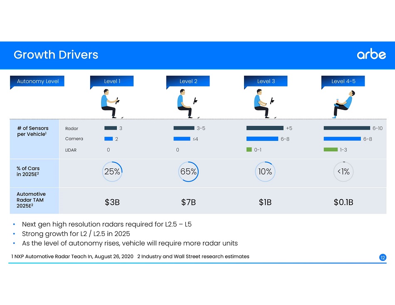
Task: Click the $7B Radar TAM value
Action: point(188,202)
